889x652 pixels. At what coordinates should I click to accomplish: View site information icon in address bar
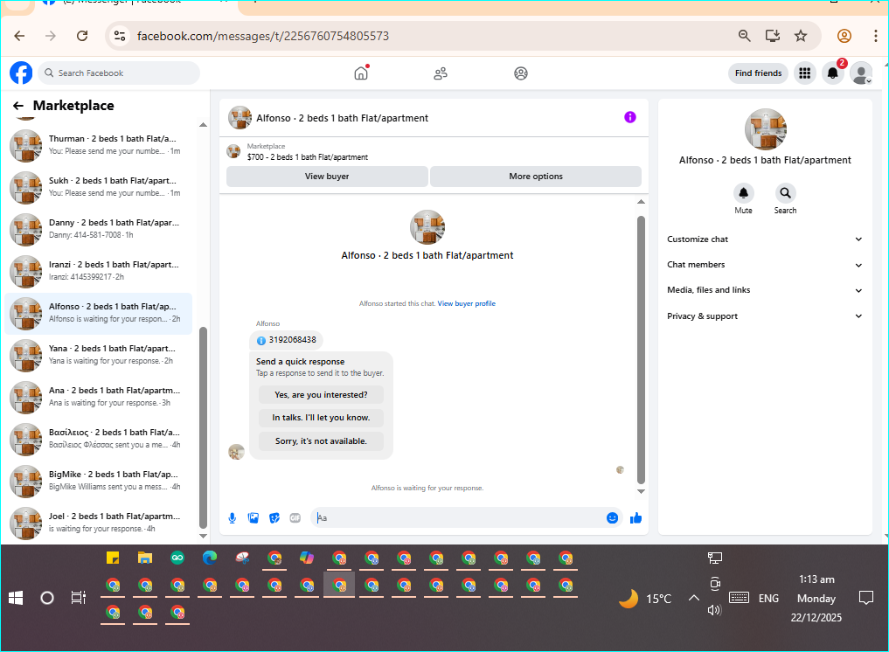tap(120, 36)
